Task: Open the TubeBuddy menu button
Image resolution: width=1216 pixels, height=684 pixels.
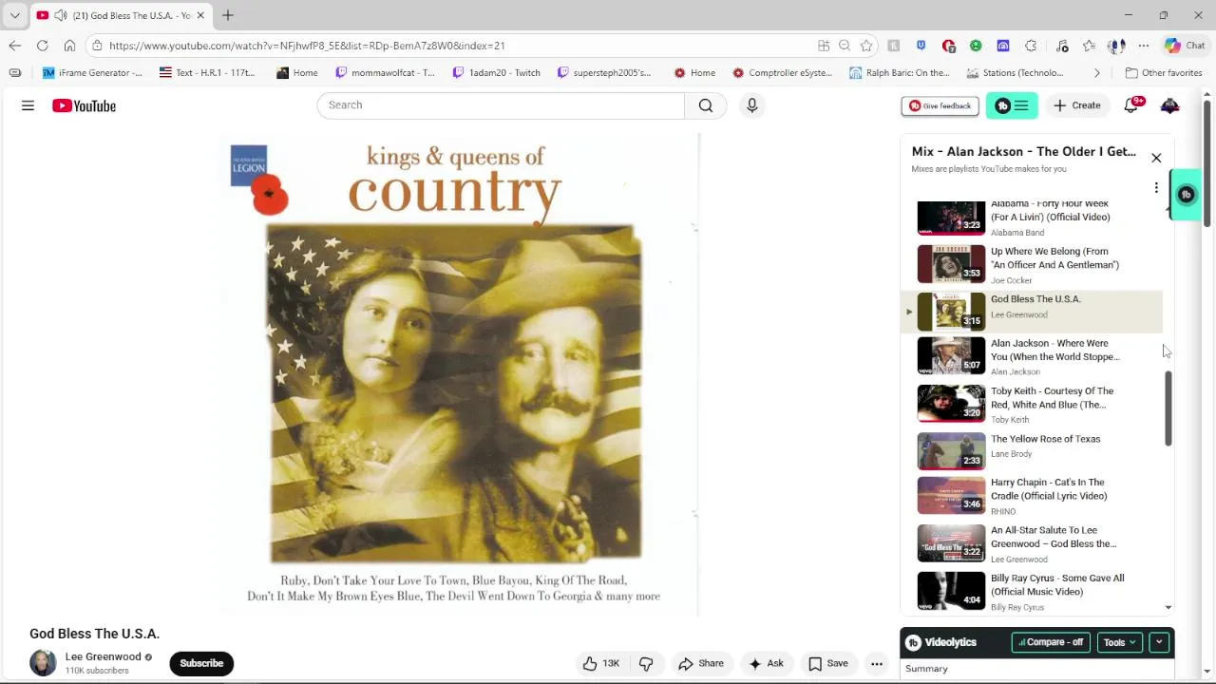Action: point(1012,105)
